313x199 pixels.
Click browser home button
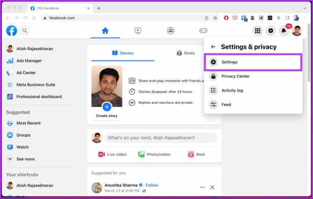[34, 18]
